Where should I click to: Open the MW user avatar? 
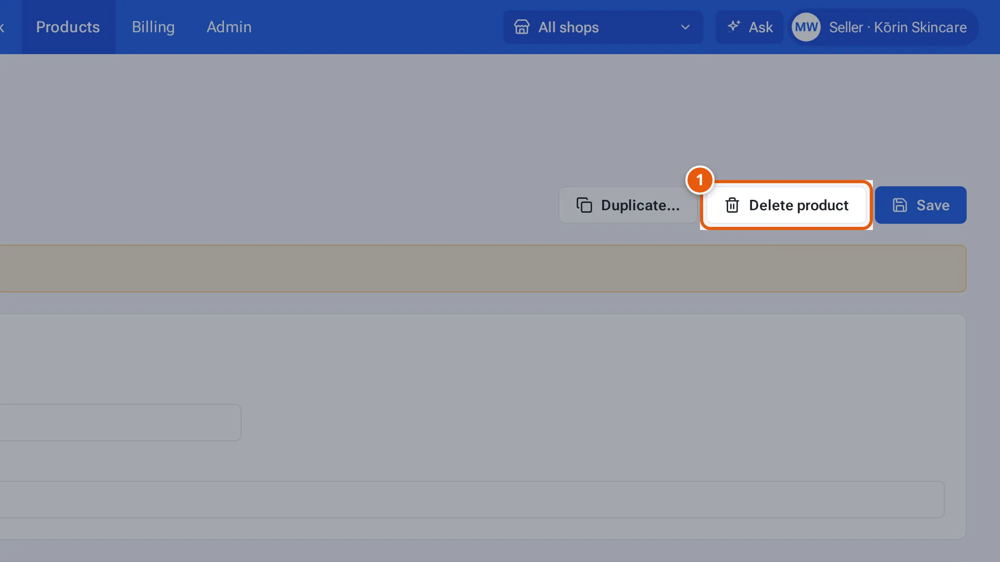click(x=806, y=27)
